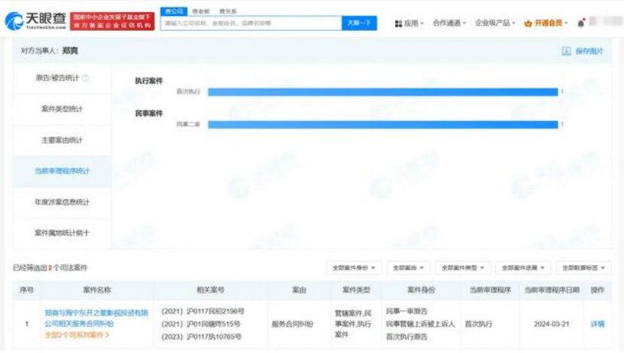Open the 全部案件身份 filter dropdown
624x353 pixels.
[x=354, y=268]
